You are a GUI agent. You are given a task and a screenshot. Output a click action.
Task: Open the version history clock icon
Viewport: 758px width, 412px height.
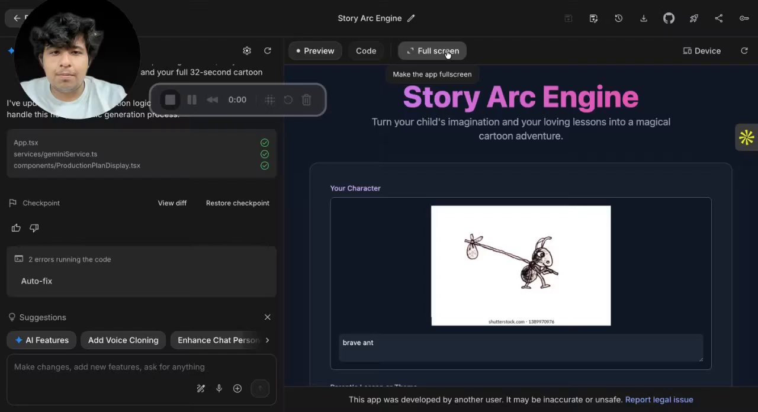click(618, 18)
